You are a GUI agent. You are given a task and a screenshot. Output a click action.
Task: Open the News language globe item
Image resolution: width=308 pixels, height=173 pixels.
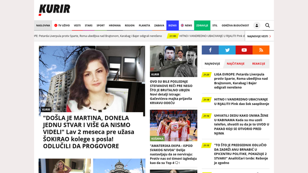186,26
